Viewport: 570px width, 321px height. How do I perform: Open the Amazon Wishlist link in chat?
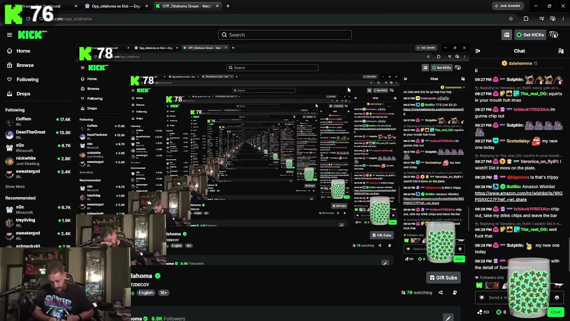coord(518,197)
